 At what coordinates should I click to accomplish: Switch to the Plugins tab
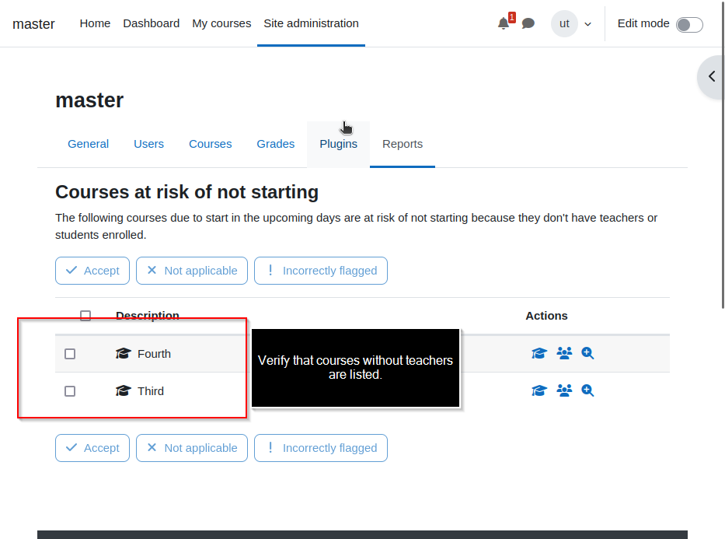[339, 144]
